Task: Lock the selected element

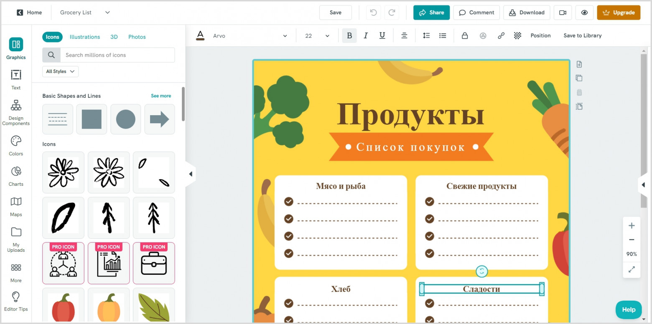Action: point(464,35)
